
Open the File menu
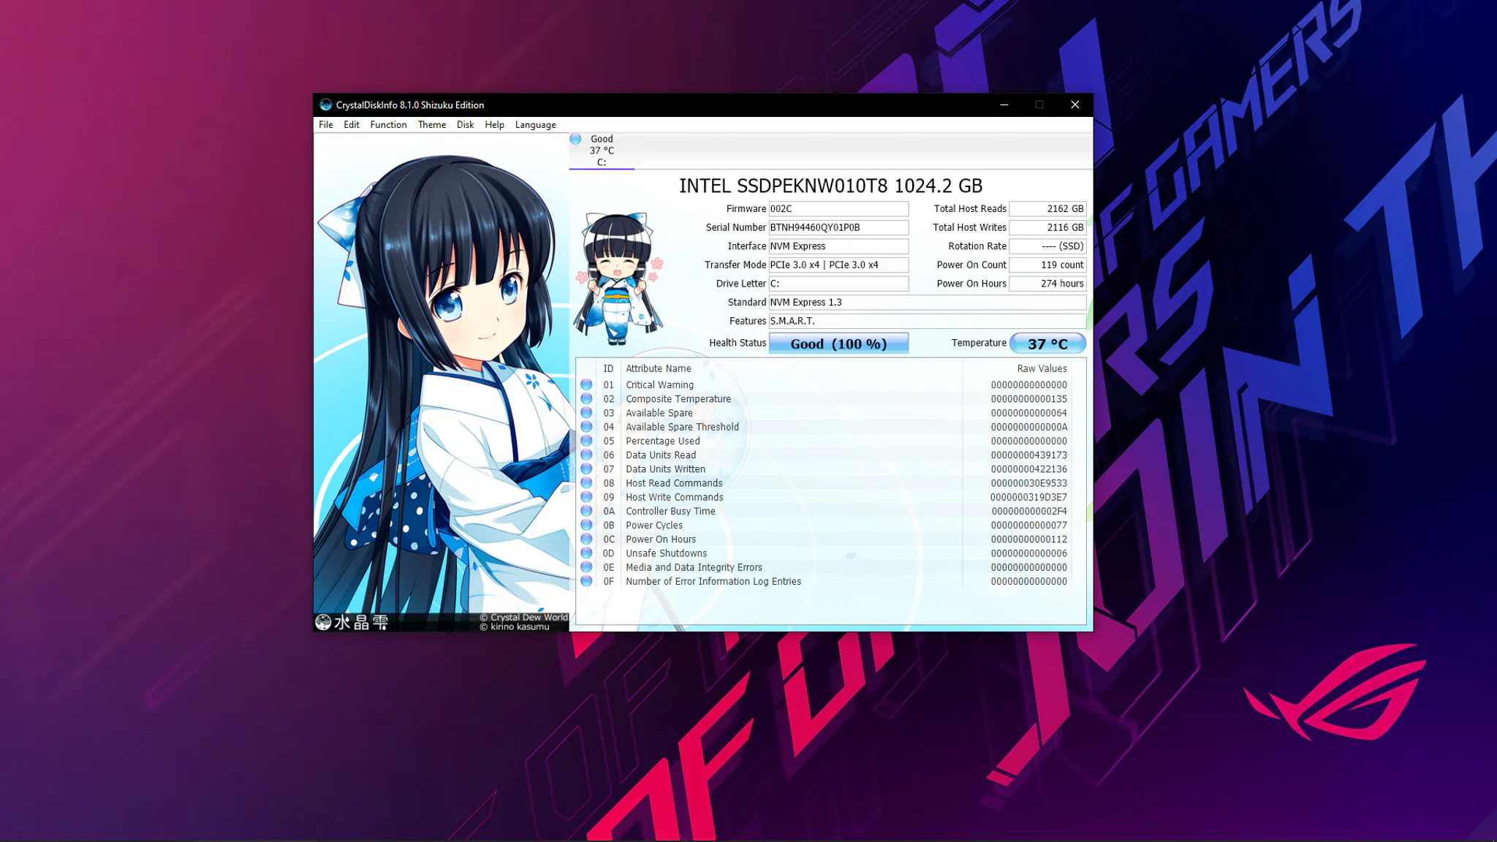(326, 125)
